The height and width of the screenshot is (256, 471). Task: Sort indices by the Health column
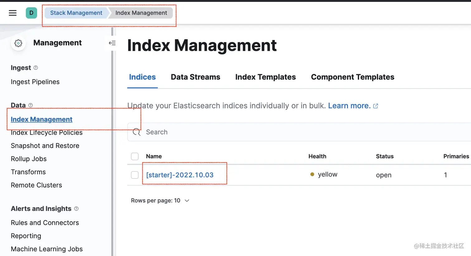pos(317,156)
